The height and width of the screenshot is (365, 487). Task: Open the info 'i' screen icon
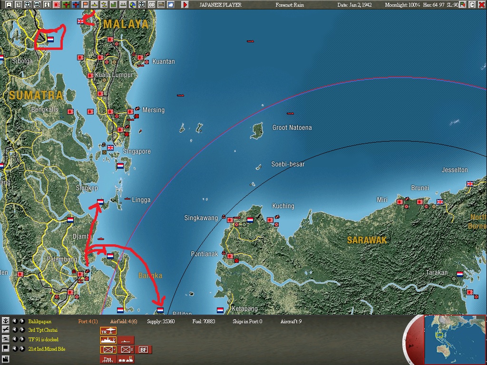click(x=47, y=5)
